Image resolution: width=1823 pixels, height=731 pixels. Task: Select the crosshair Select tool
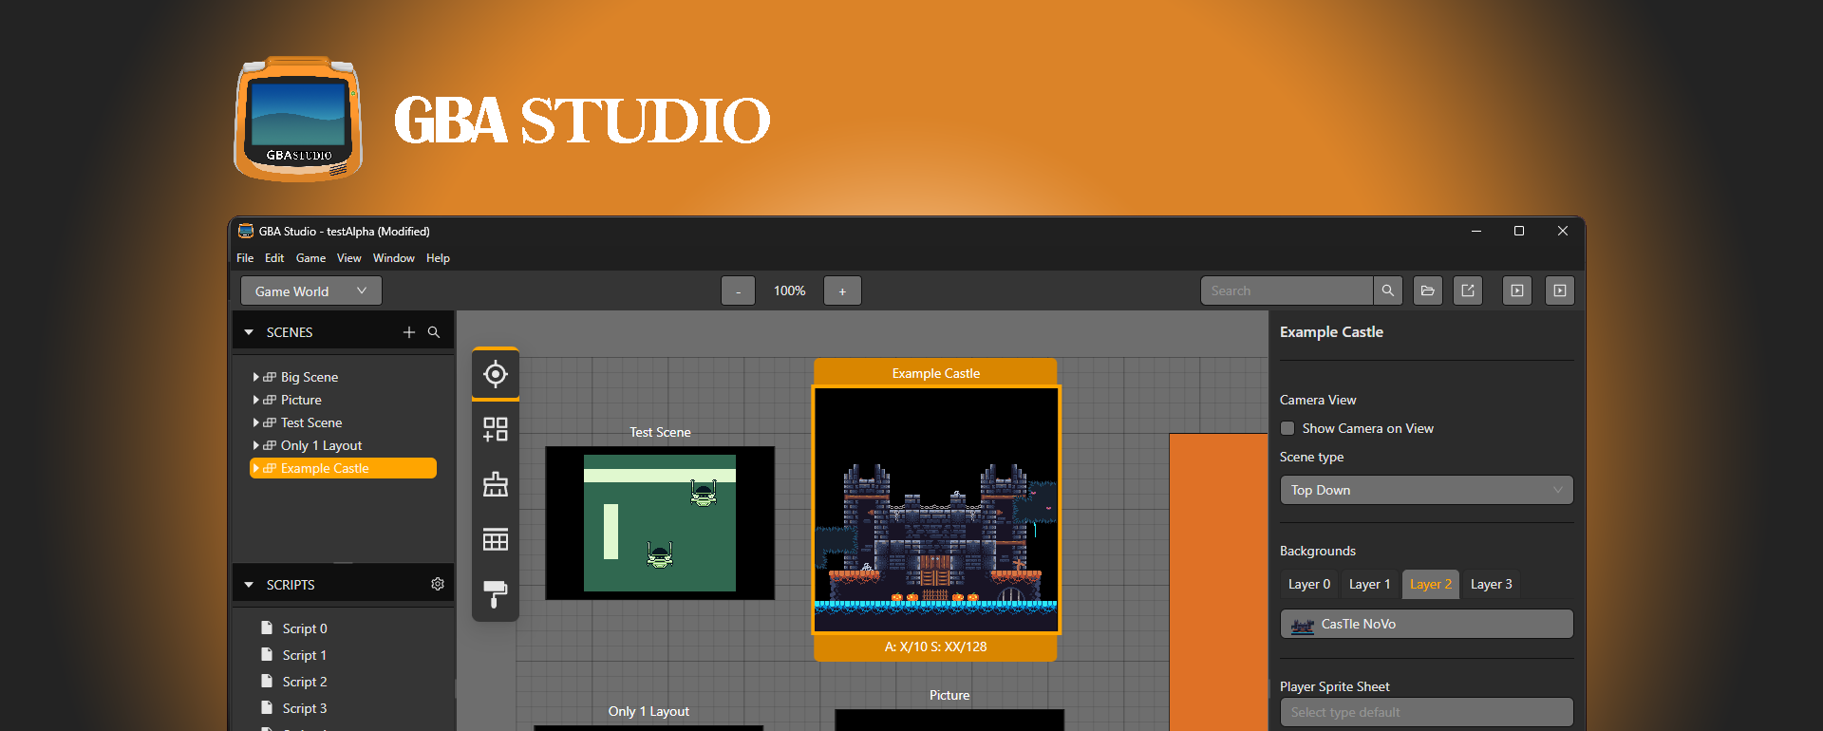click(496, 374)
